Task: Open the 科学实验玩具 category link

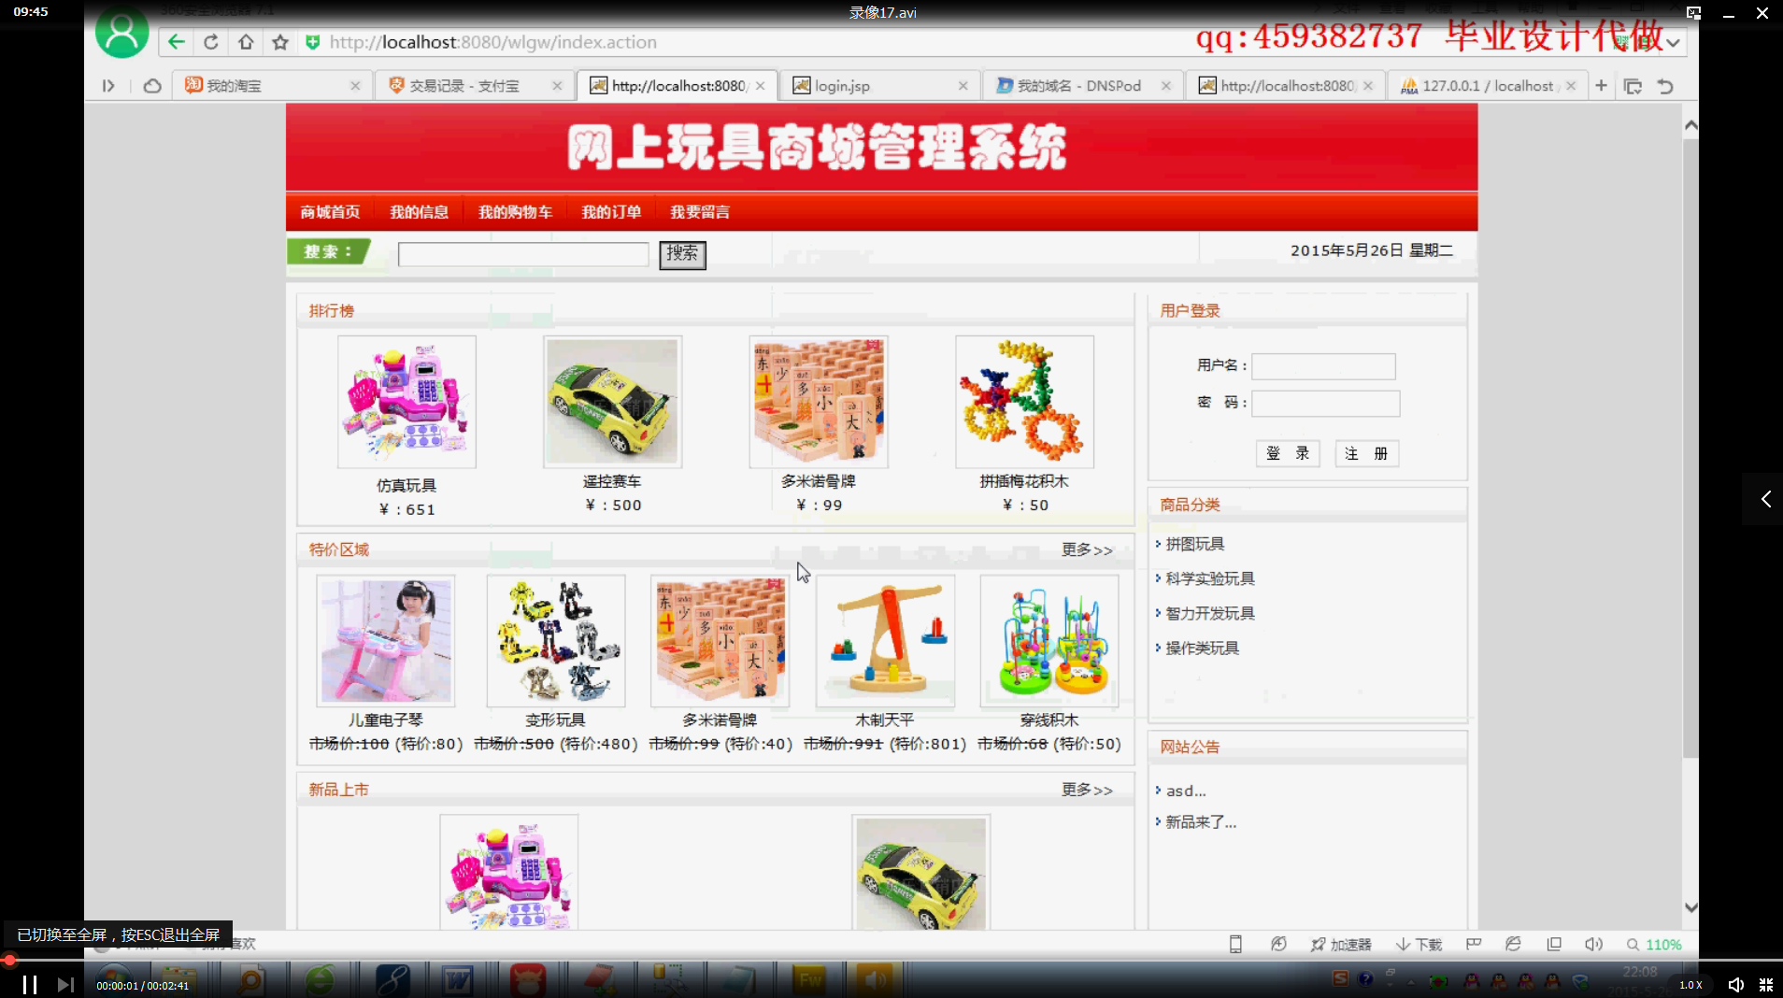Action: [1209, 578]
